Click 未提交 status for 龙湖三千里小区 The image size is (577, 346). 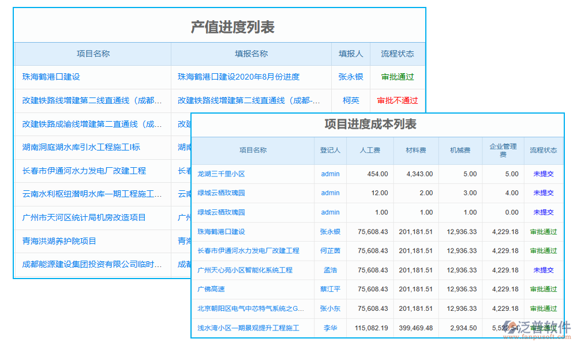point(543,174)
